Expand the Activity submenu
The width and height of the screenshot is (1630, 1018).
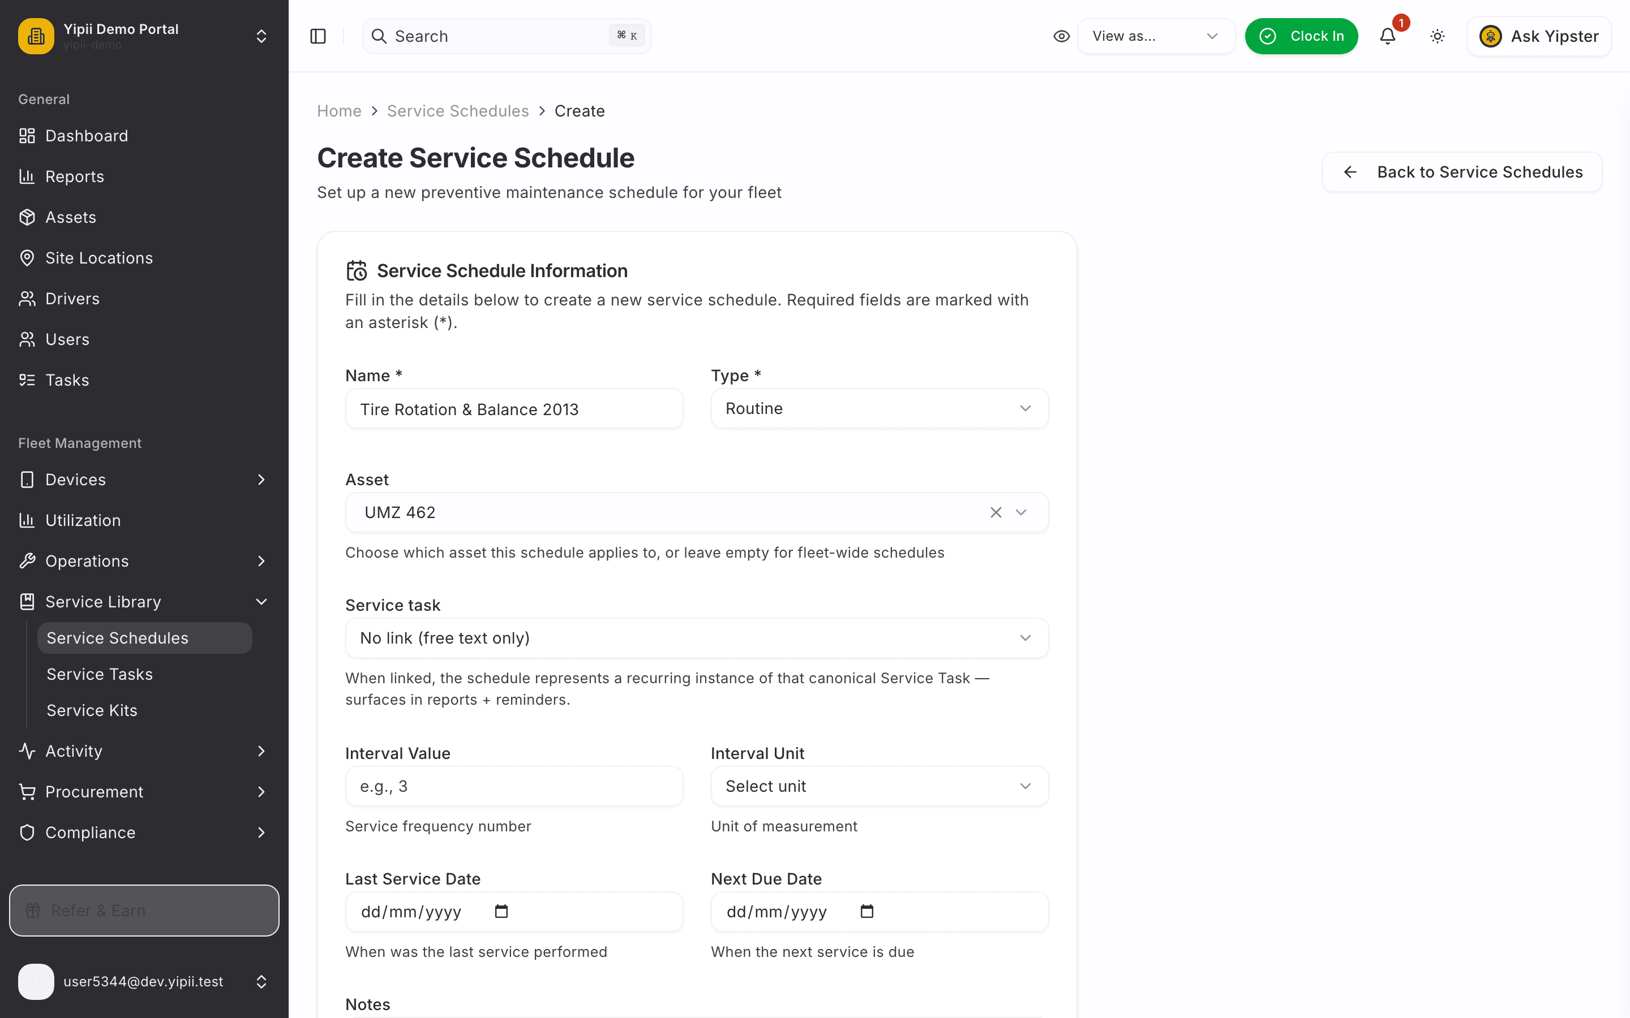(x=261, y=752)
